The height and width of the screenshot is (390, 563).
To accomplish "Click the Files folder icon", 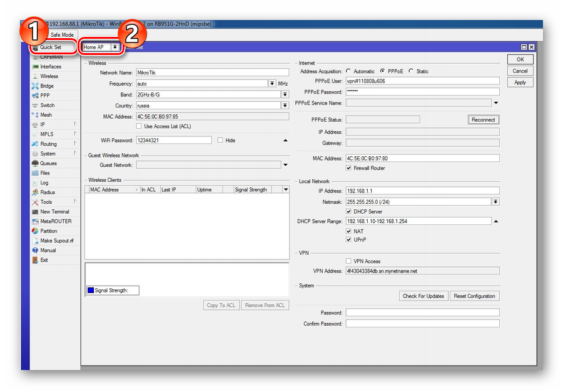I will pos(35,173).
